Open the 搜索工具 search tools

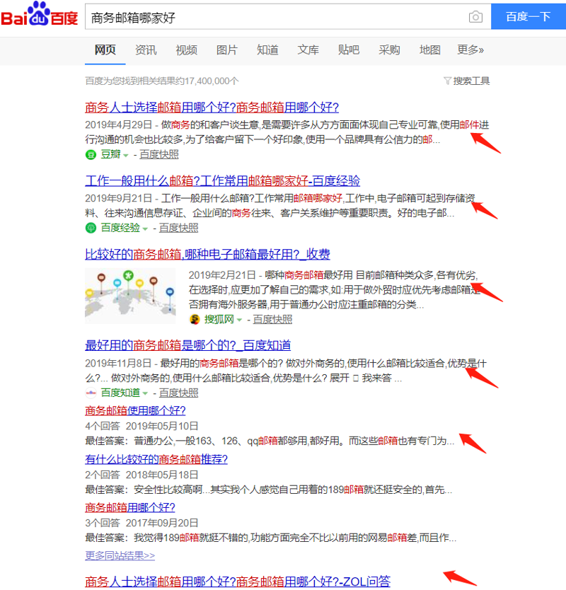click(471, 81)
